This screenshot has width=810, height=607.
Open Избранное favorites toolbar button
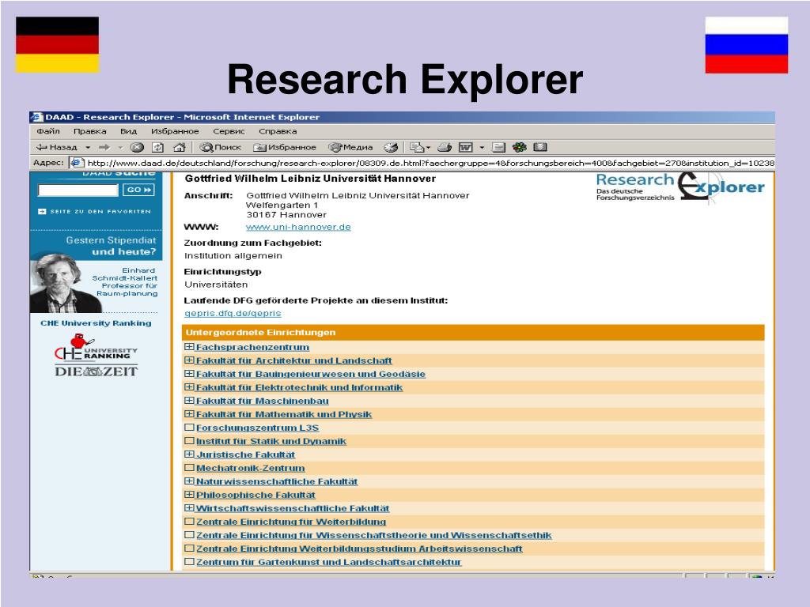click(285, 147)
